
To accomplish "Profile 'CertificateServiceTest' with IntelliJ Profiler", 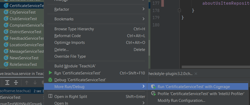I will 198,94.
